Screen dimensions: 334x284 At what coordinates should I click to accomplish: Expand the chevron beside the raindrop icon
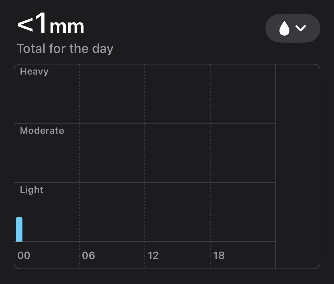pos(301,28)
